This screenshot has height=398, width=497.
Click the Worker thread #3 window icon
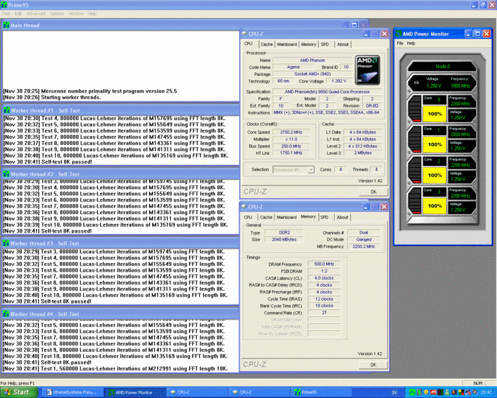click(x=6, y=243)
